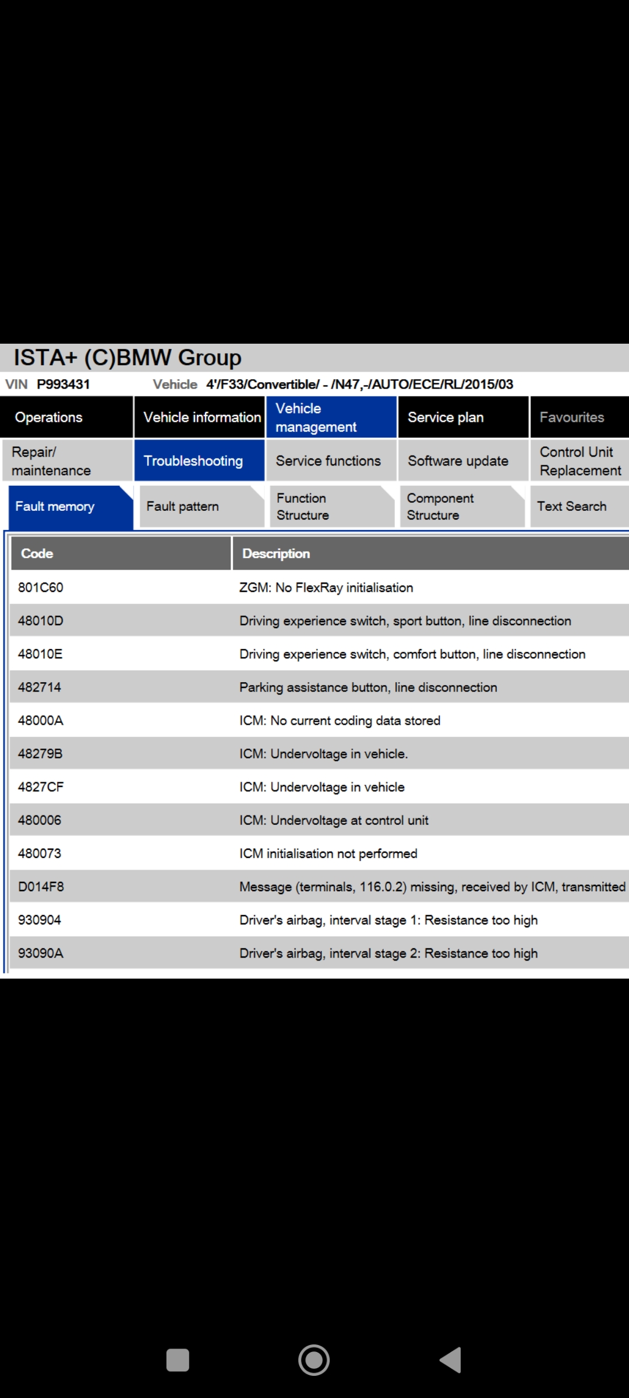Click Driver's airbag interval stage 1 description
The height and width of the screenshot is (1398, 629).
pyautogui.click(x=388, y=919)
